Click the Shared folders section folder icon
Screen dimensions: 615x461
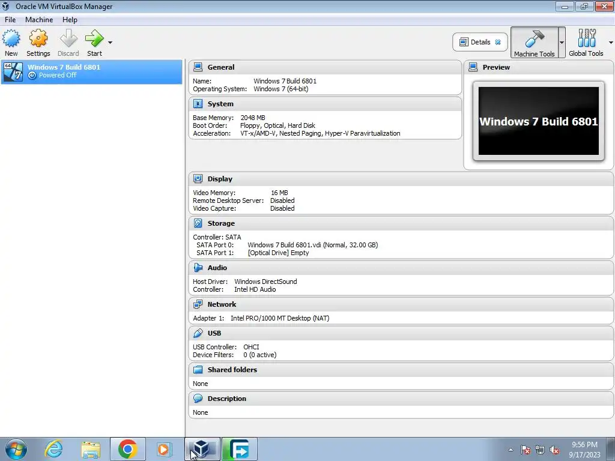coord(198,370)
